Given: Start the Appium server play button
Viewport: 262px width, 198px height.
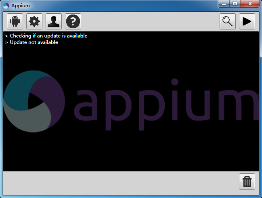Looking at the screenshot, I should pyautogui.click(x=247, y=21).
